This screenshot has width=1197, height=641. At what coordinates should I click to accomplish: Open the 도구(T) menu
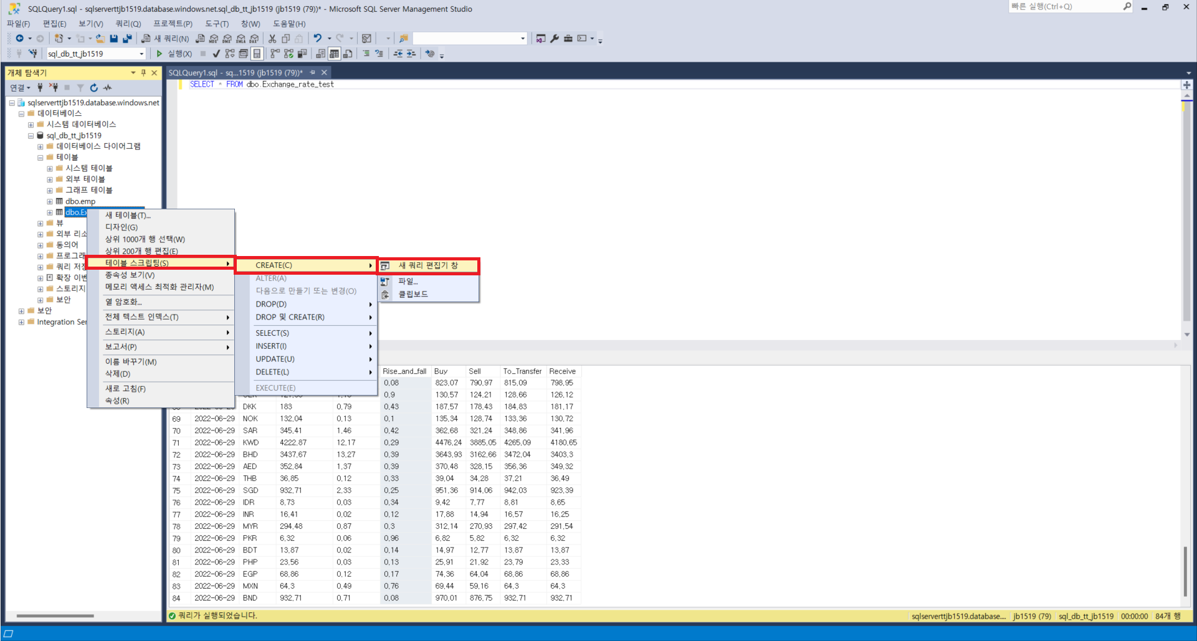(217, 24)
